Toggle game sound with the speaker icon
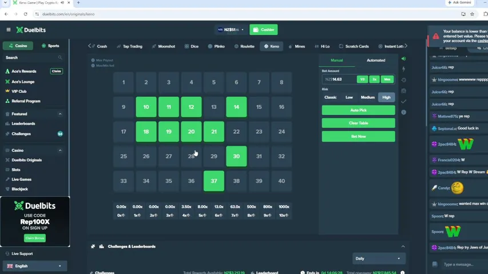488x274 pixels. tap(404, 59)
